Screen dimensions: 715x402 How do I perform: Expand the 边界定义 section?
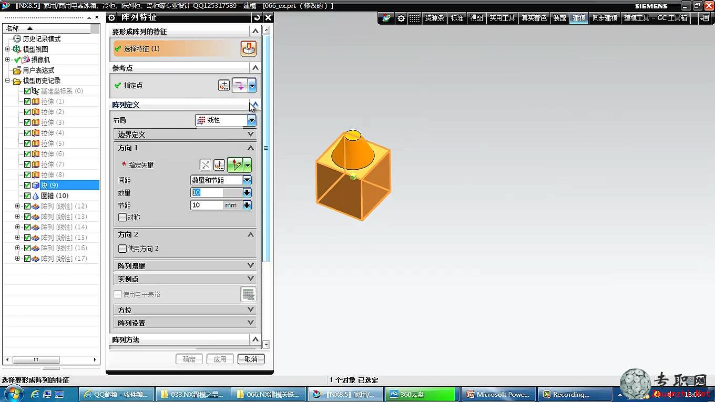coord(185,135)
